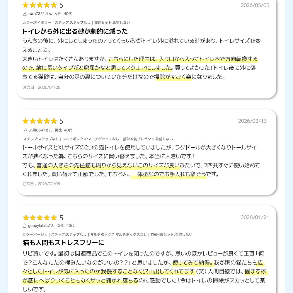Click the user icon beside guppylalalaさん

[x=25, y=226]
